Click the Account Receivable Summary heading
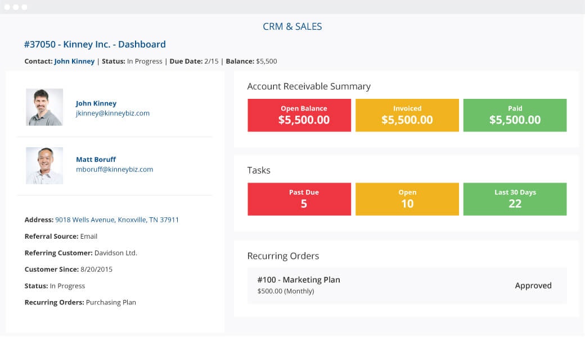This screenshot has width=585, height=337. (309, 86)
